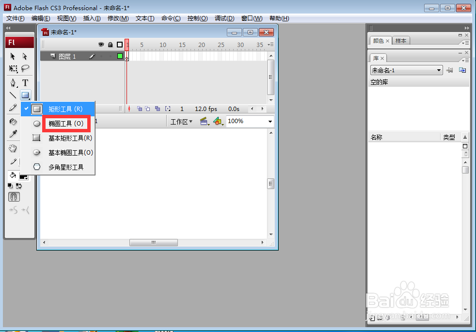Choose 基本矩形工具(R) from flyout
The width and height of the screenshot is (476, 332).
[58, 138]
